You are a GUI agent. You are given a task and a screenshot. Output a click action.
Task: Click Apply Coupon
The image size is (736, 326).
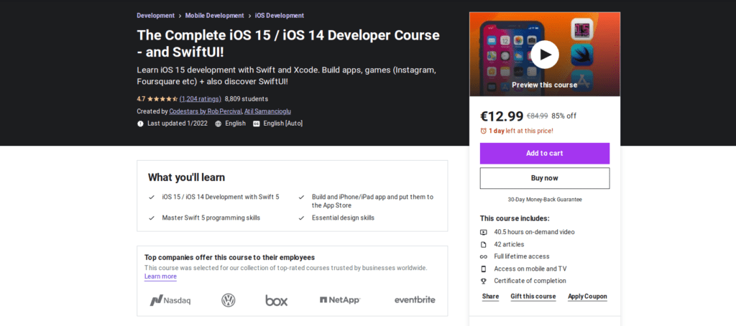click(x=587, y=297)
